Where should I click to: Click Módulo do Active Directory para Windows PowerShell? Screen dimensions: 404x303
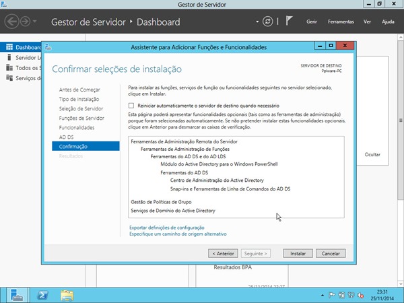(x=219, y=164)
